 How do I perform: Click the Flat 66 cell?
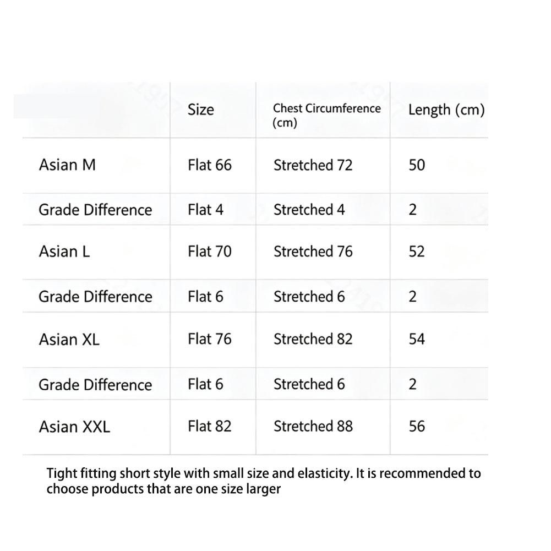pos(210,165)
